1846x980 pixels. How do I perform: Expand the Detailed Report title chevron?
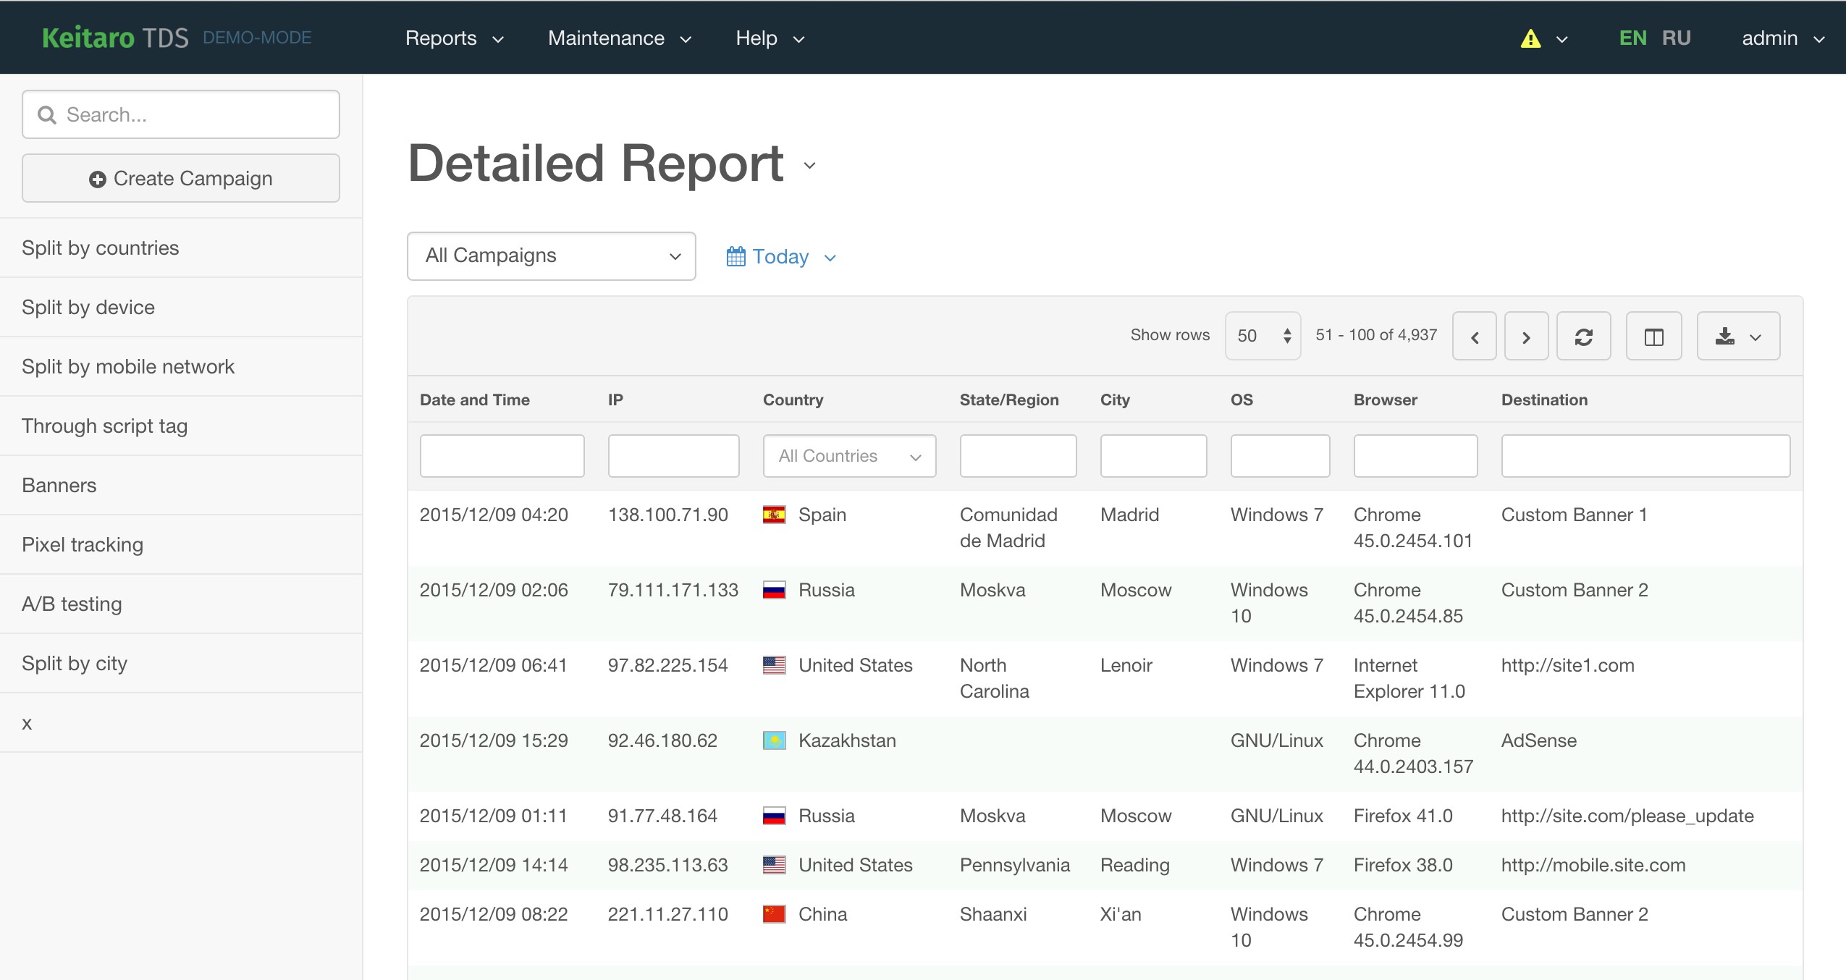809,166
